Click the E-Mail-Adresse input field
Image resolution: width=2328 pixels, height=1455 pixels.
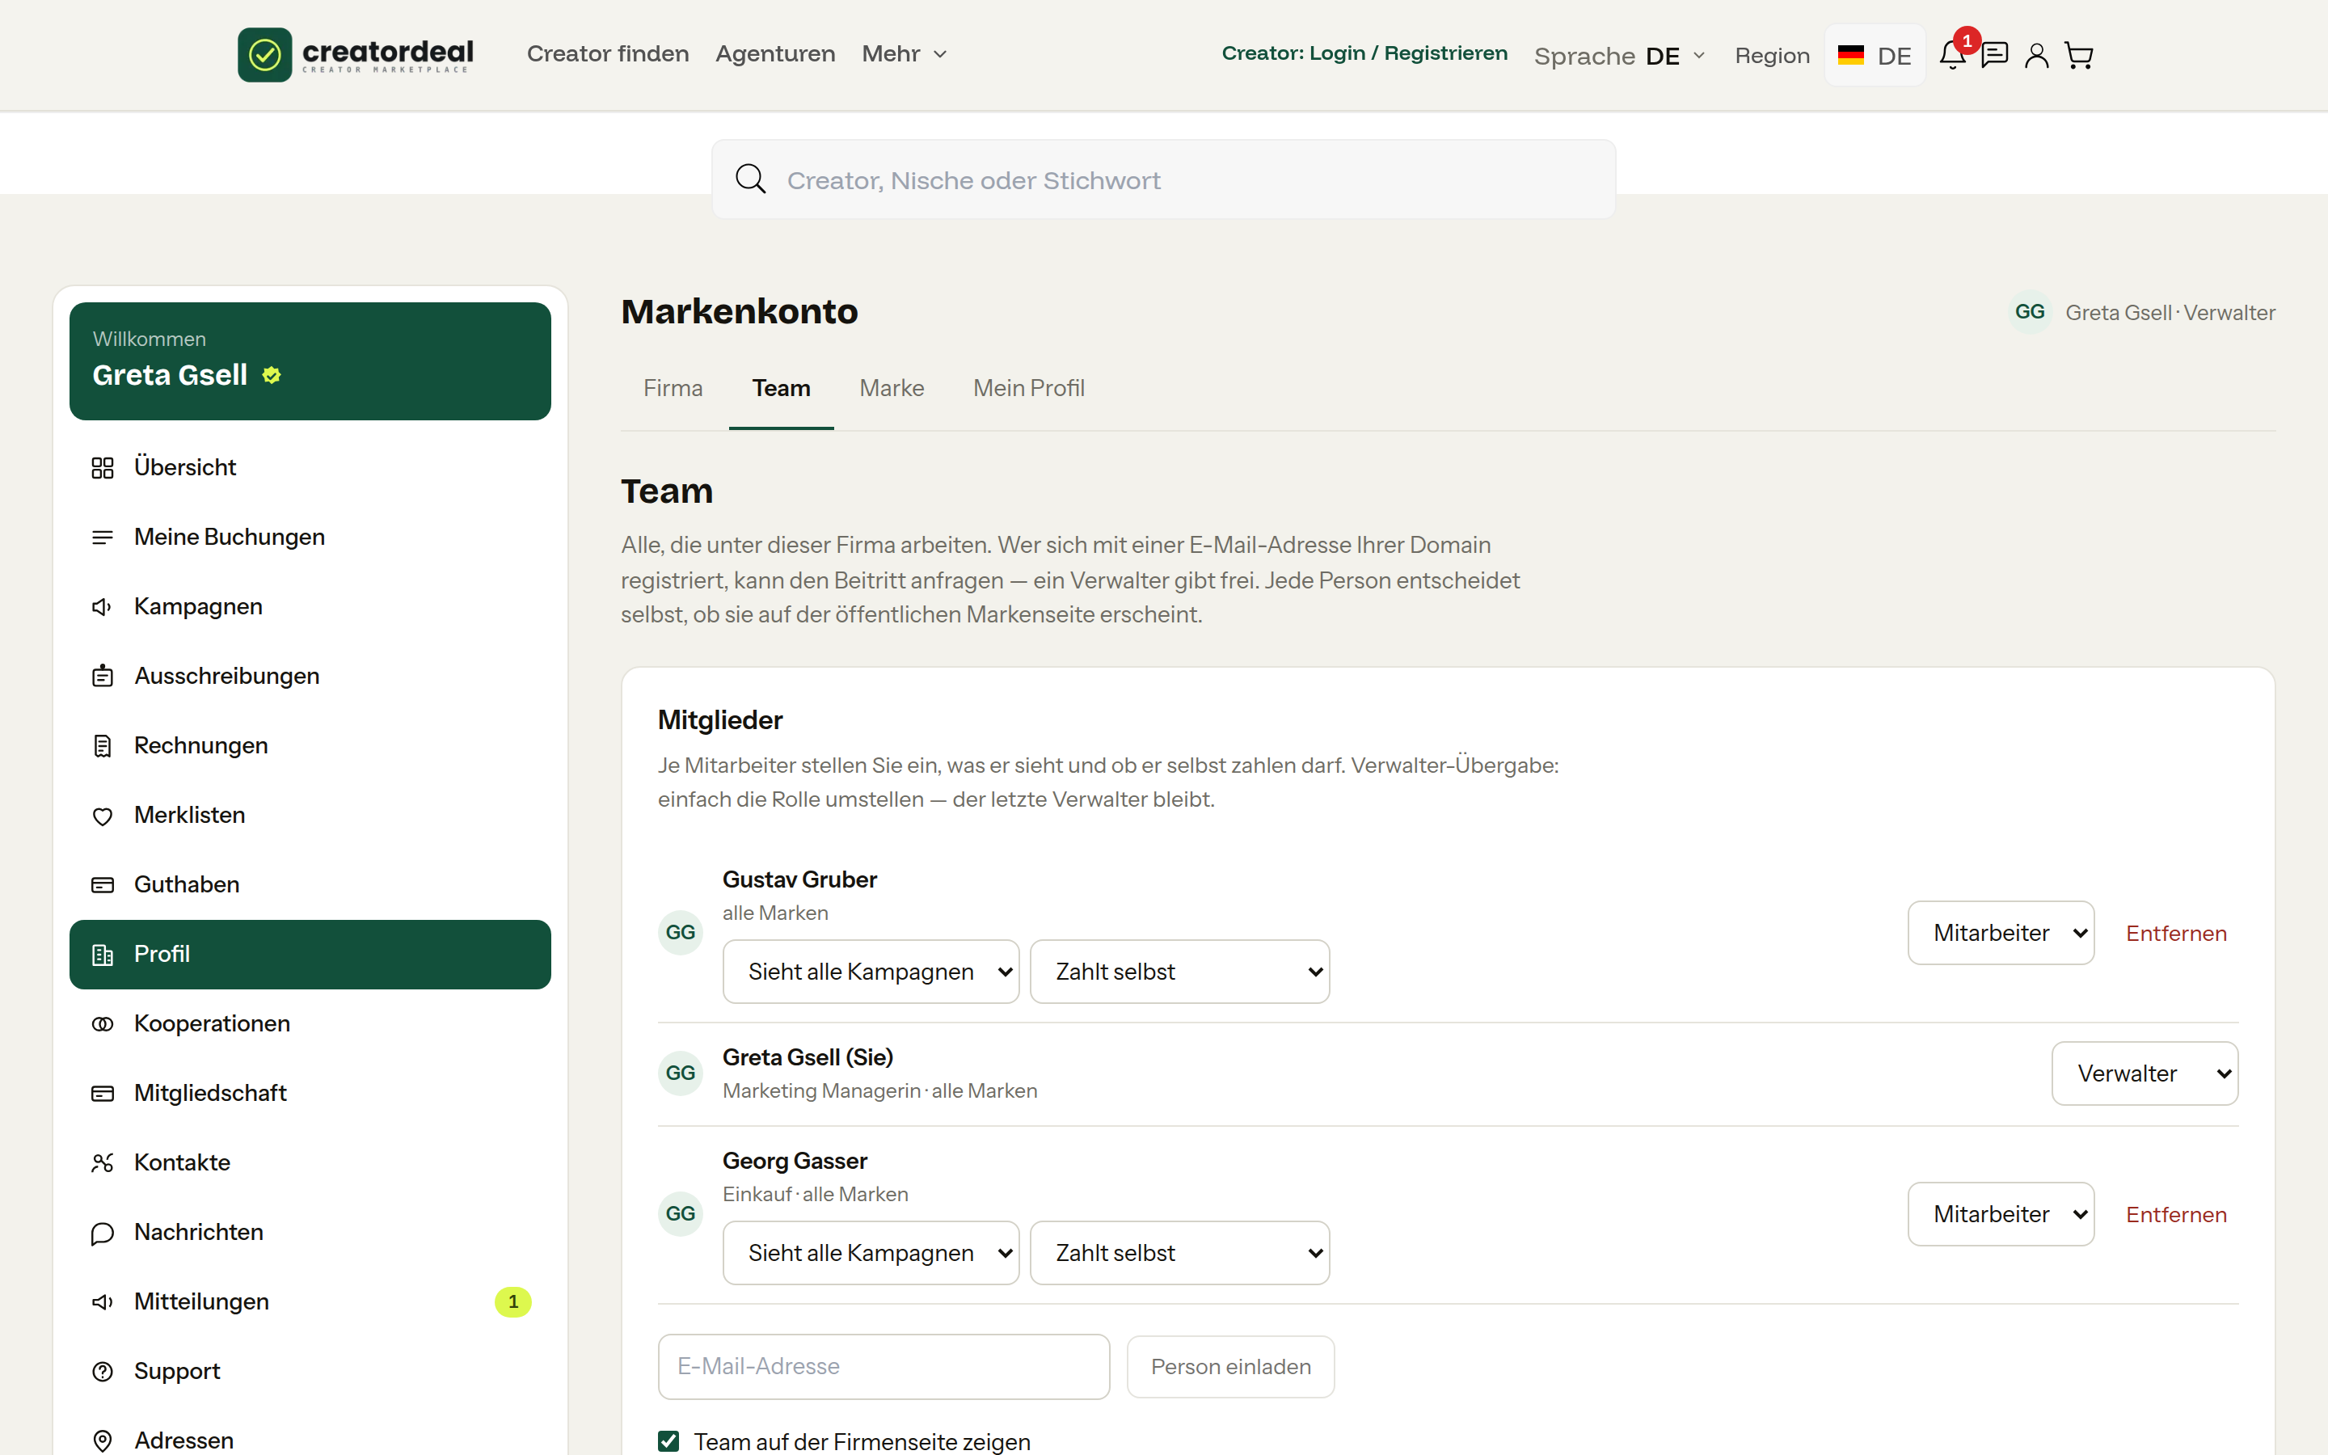pyautogui.click(x=883, y=1366)
